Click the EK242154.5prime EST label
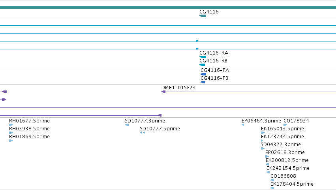The image size is (336, 190). [x=288, y=168]
